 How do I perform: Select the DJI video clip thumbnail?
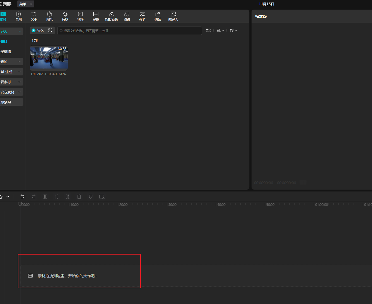coord(48,58)
